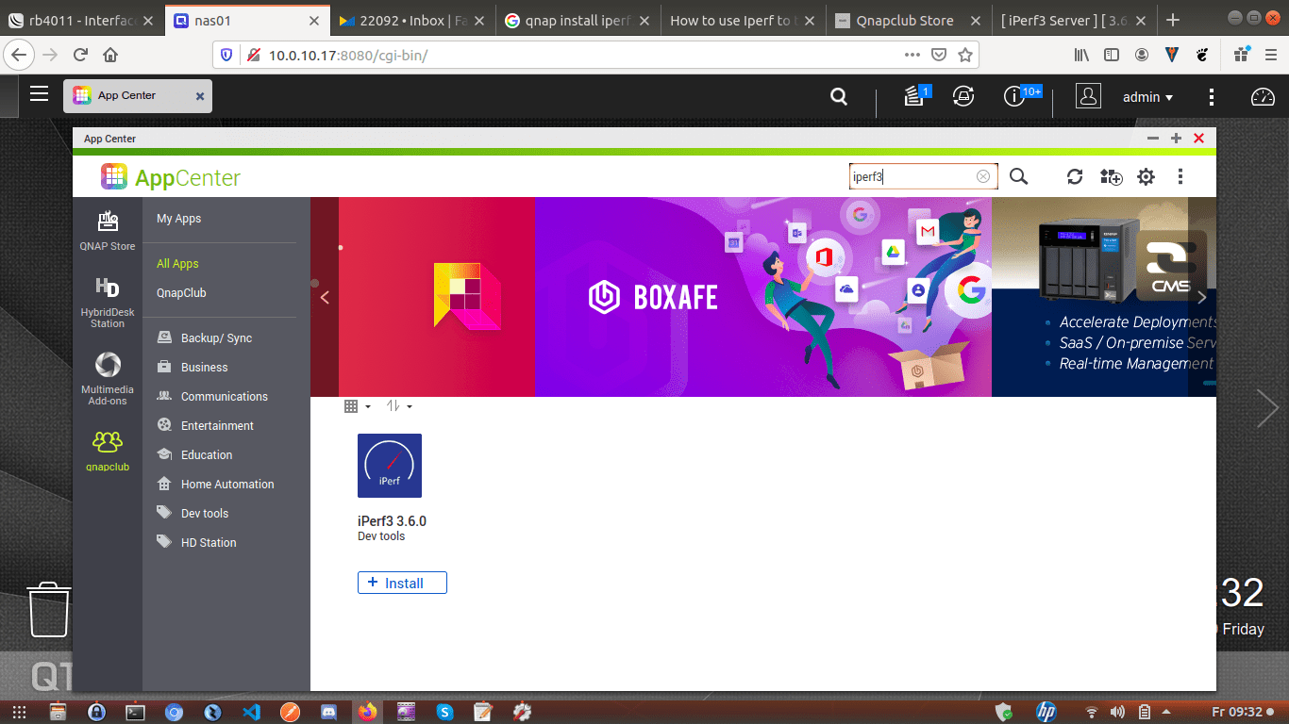Viewport: 1289px width, 724px height.
Task: Open the sort order dropdown
Action: click(399, 406)
